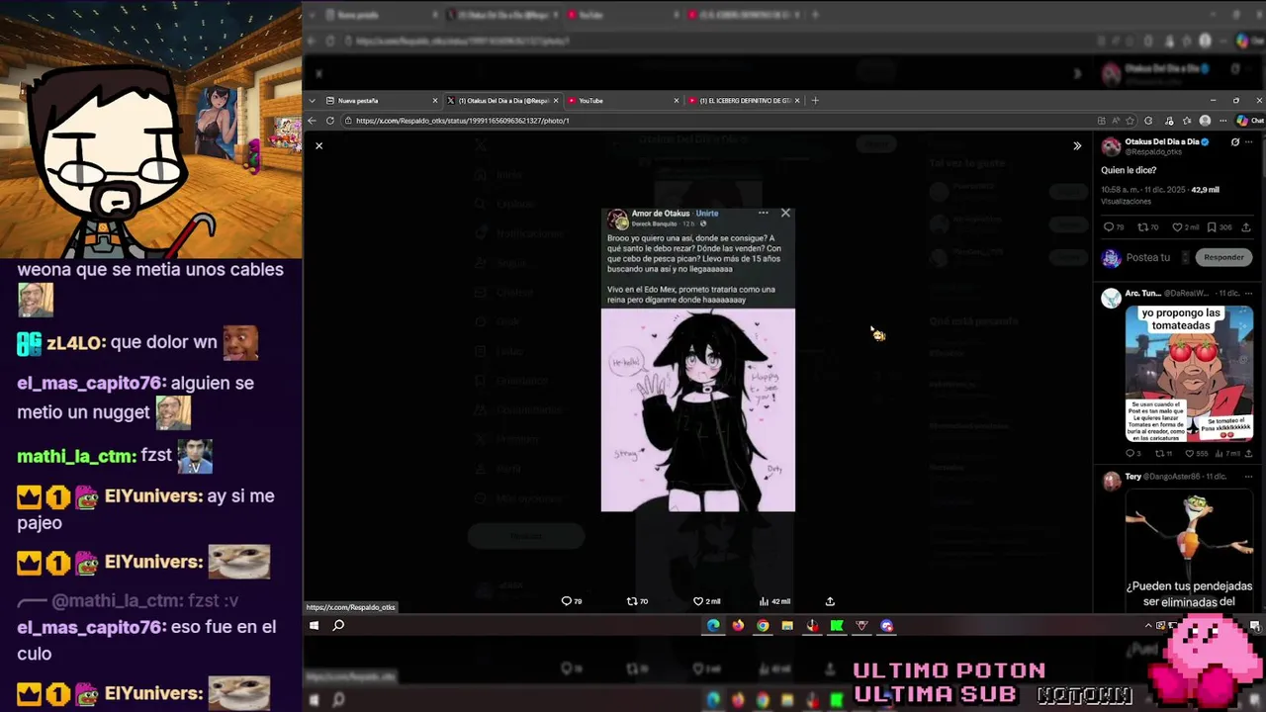Click the green Kick icon in taskbar

pos(837,625)
